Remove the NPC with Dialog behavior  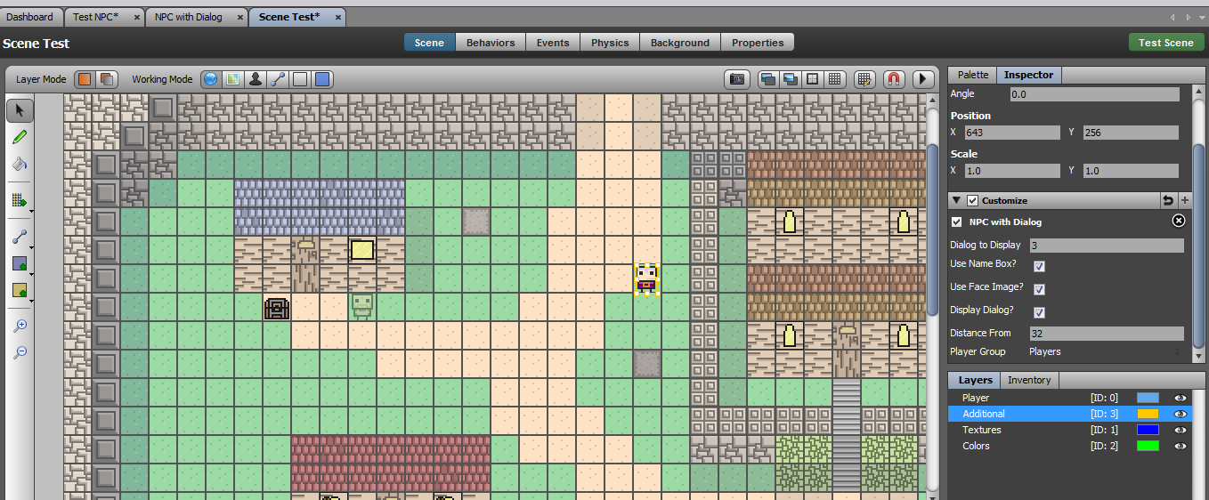pos(1178,222)
